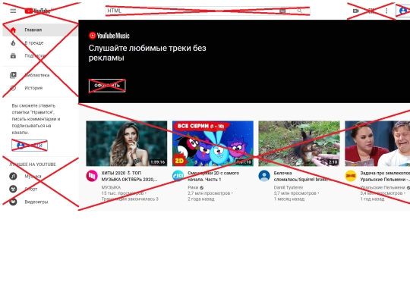The height and width of the screenshot is (307, 410).
Task: Click the home icon in sidebar
Action: (13, 30)
